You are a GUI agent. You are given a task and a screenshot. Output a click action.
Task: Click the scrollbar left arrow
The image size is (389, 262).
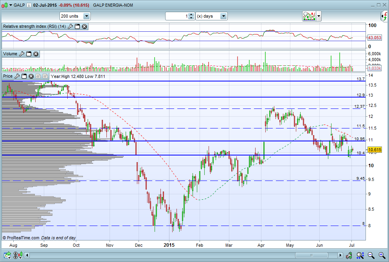tap(27, 255)
